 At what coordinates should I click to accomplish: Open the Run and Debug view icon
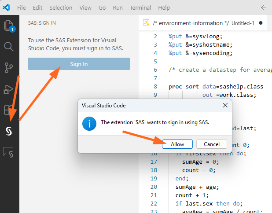8,89
